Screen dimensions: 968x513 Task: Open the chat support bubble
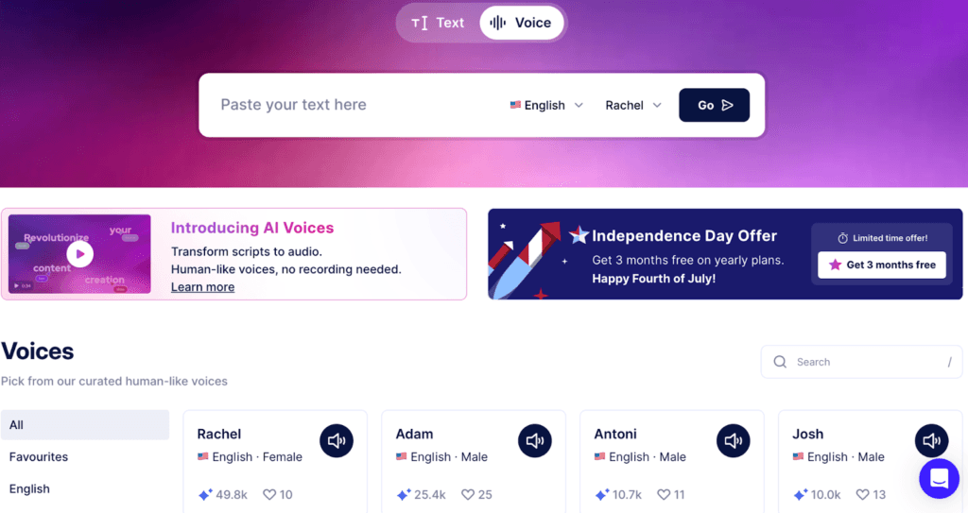click(939, 479)
